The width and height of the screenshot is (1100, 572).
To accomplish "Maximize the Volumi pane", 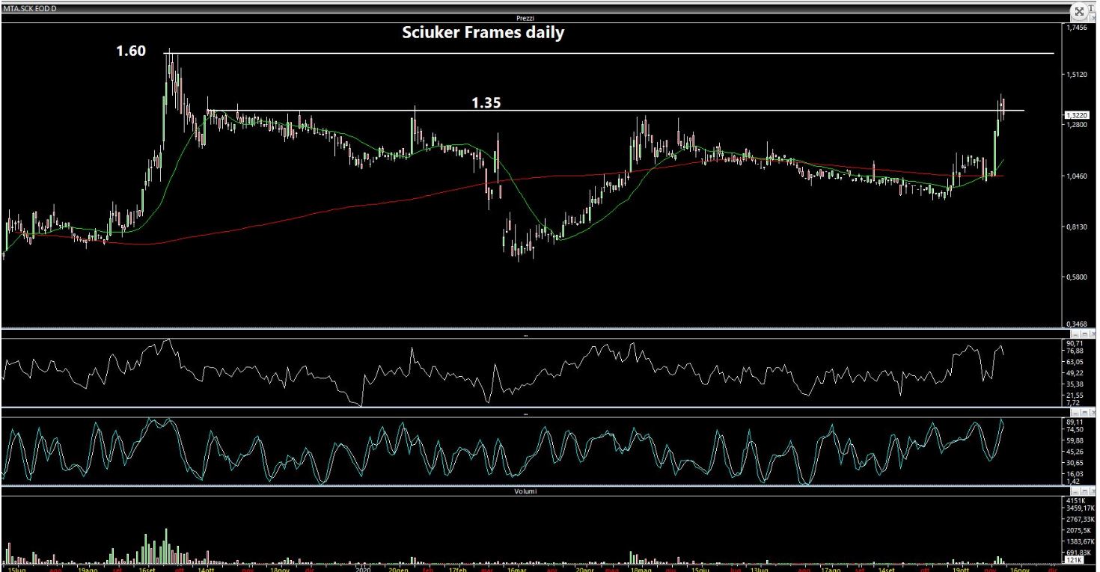I will (x=1084, y=491).
